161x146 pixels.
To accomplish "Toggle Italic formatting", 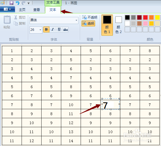I will 53,29.
